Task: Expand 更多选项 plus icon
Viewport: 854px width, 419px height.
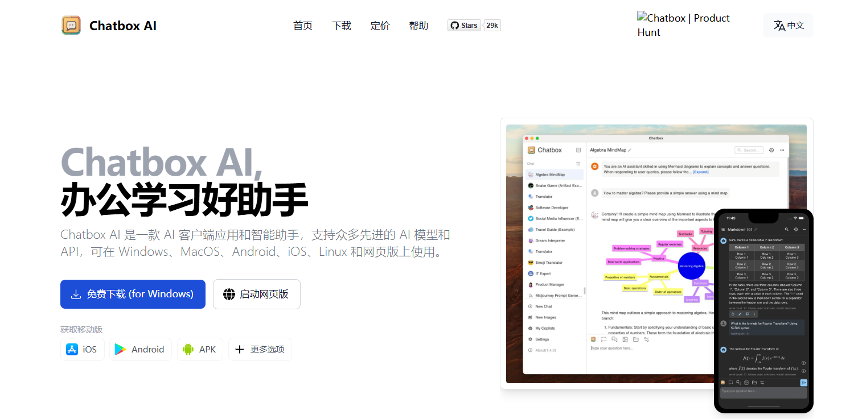Action: [240, 349]
